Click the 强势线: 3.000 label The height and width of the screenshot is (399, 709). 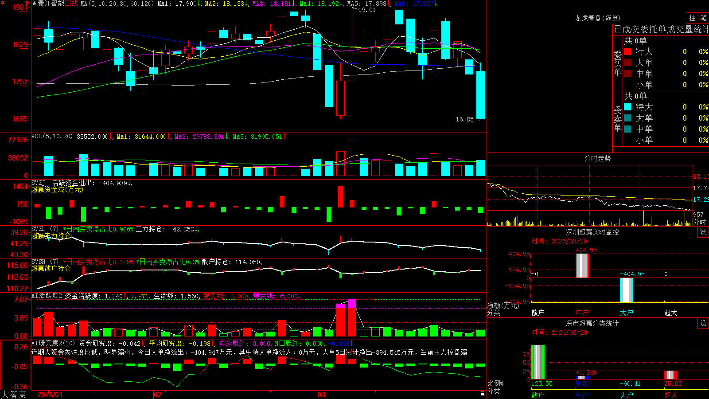coord(226,296)
